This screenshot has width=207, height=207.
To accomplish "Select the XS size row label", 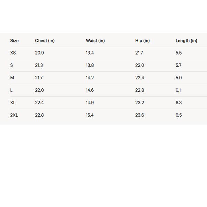I will point(13,53).
